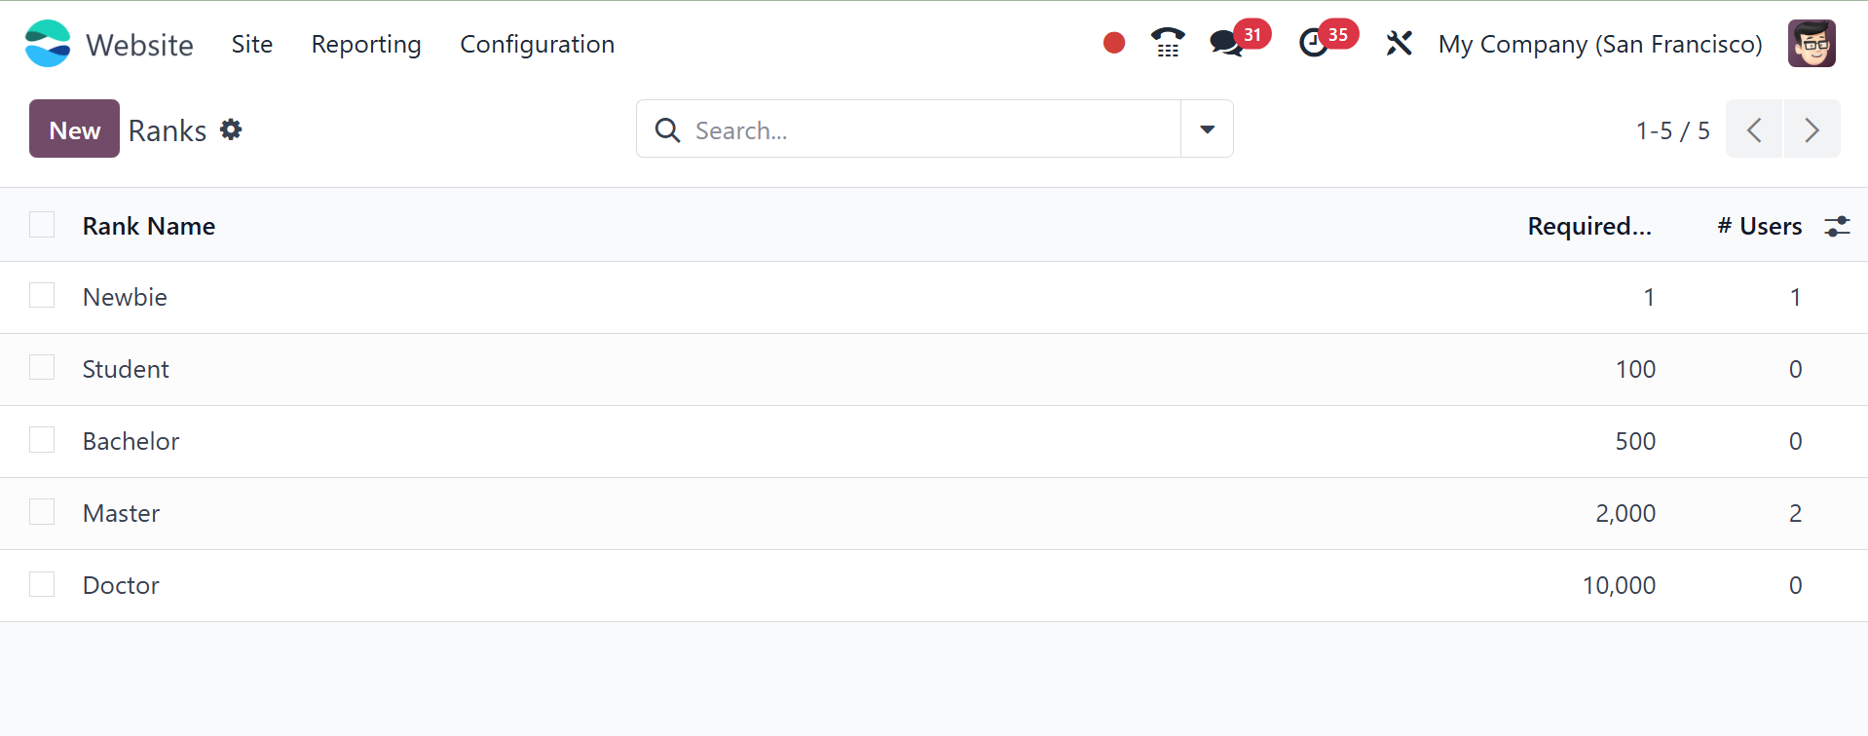Open the VoIP phone dialer icon
Image resolution: width=1868 pixels, height=736 pixels.
pos(1167,43)
